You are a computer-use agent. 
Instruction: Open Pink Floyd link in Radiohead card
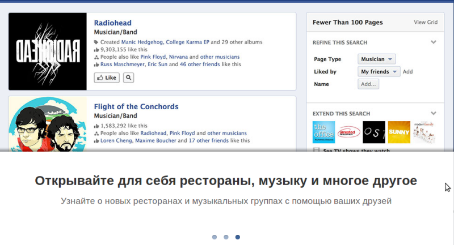coord(153,57)
